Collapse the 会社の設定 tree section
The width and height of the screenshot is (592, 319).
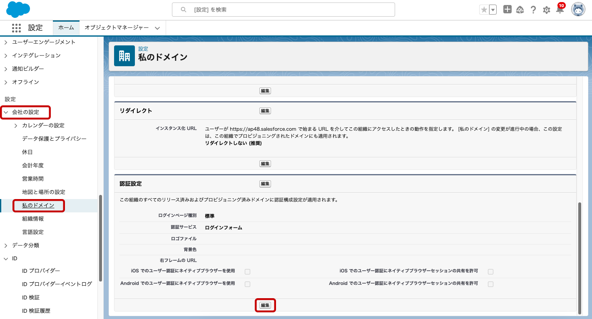(x=6, y=112)
